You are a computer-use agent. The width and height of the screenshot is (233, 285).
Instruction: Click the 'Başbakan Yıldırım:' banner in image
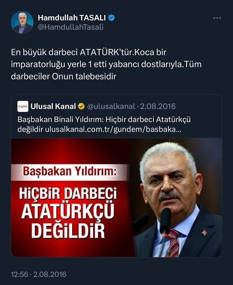coord(70,172)
